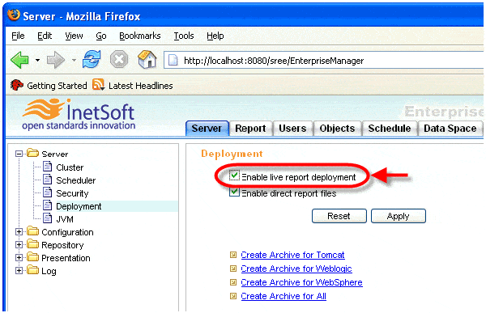This screenshot has height=313, width=486.
Task: Open the Forward history dropdown arrow
Action: 74,60
